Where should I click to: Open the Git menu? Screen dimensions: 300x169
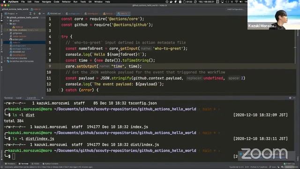tap(90, 2)
